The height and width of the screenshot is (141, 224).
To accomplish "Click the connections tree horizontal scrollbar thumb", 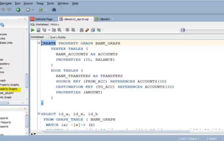I will 4,103.
